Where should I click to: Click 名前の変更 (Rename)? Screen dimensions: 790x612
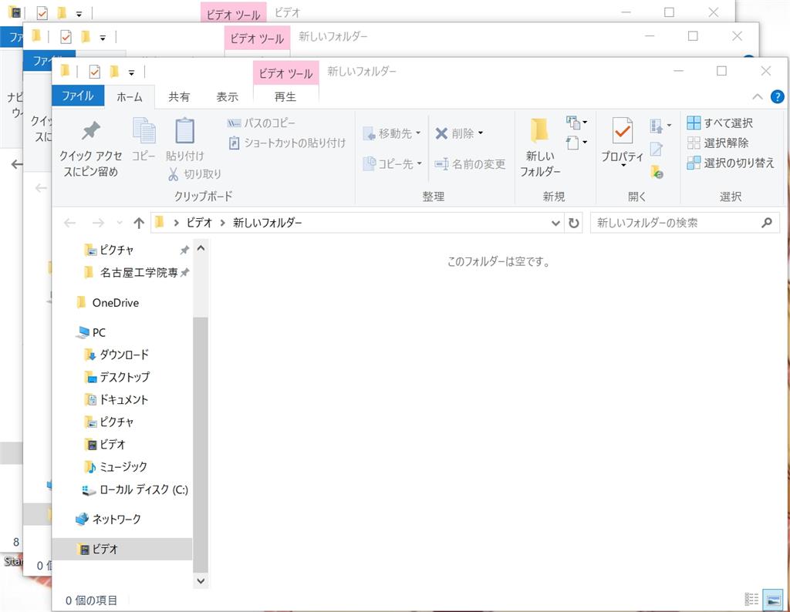click(x=470, y=164)
